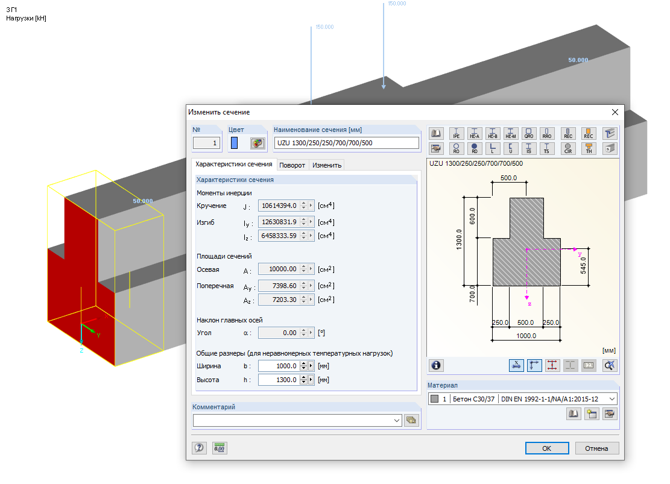Select the HE-A section type
This screenshot has height=484, width=670.
[474, 134]
